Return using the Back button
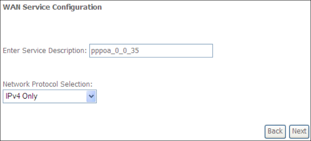This screenshot has height=141, width=311. click(x=275, y=132)
